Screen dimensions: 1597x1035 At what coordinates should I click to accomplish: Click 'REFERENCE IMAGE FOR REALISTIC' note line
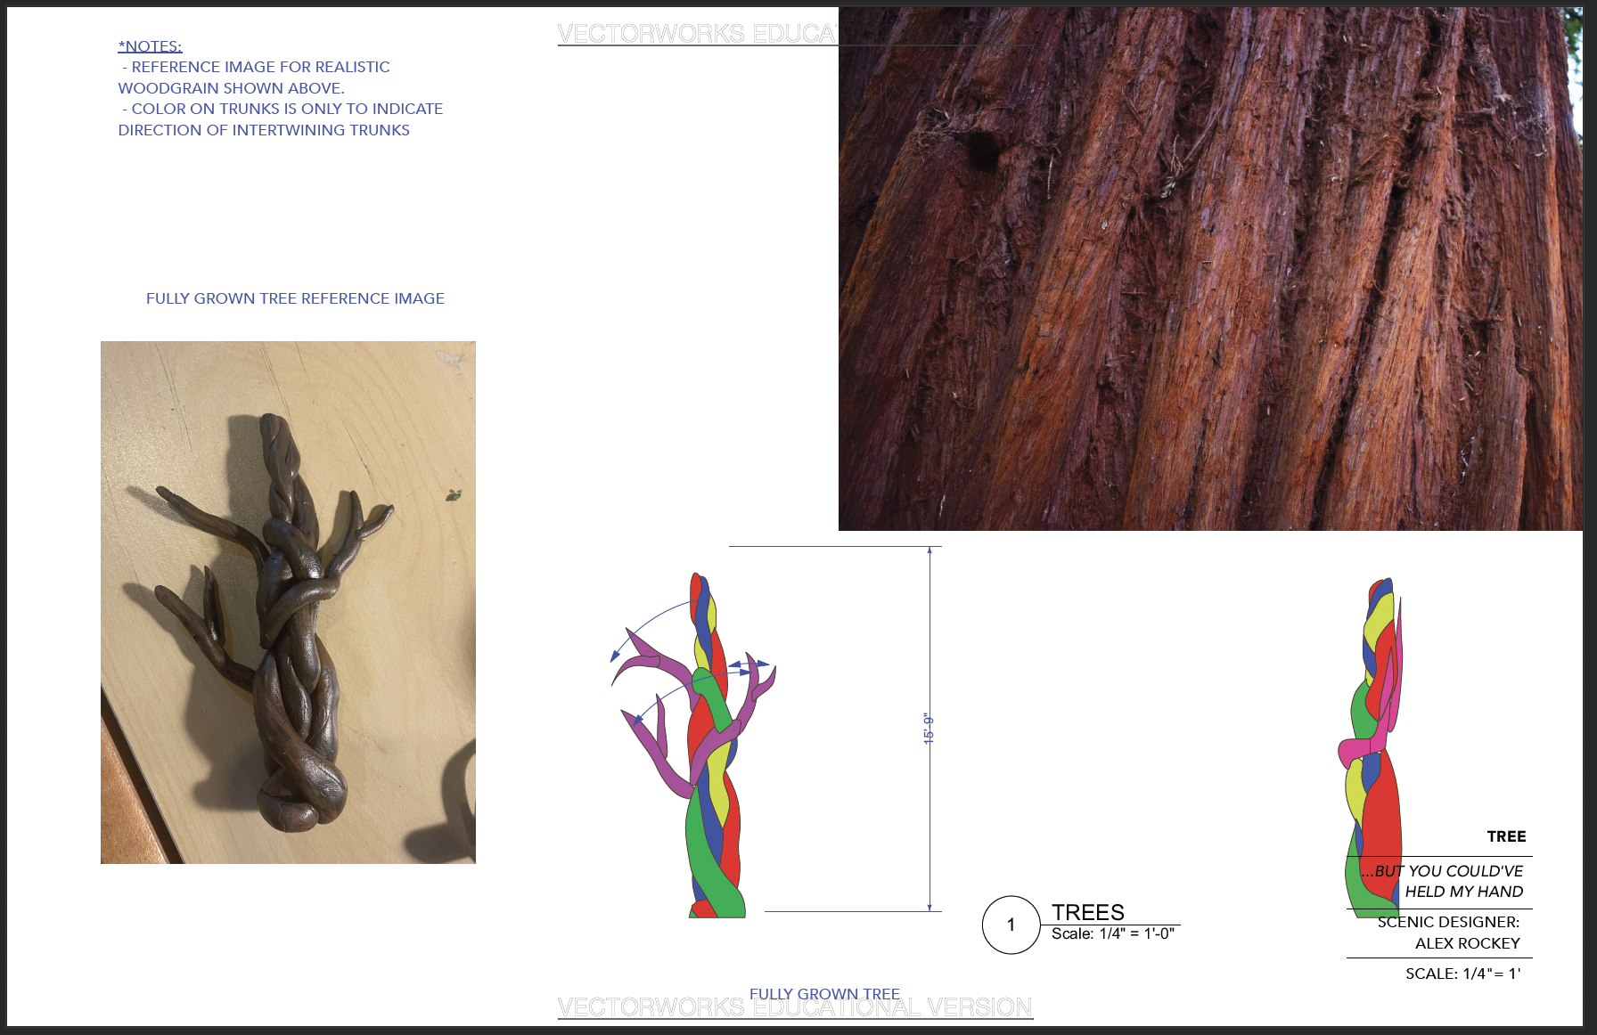click(x=260, y=67)
